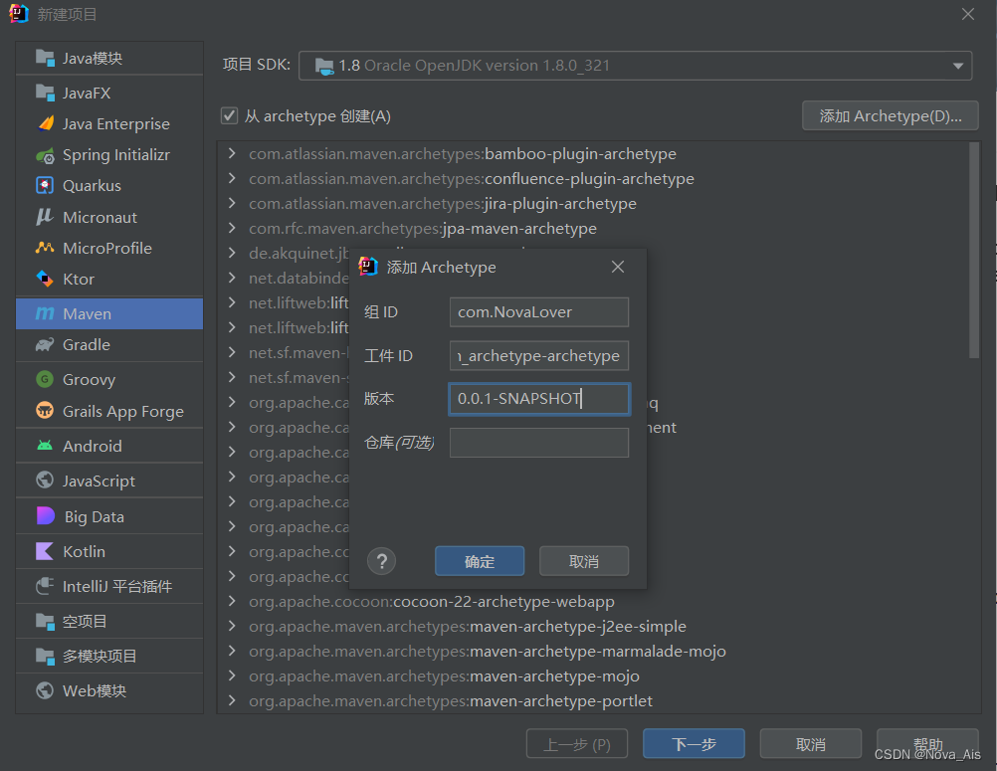Close the 添加 Archetype dialog
997x771 pixels.
tap(617, 267)
